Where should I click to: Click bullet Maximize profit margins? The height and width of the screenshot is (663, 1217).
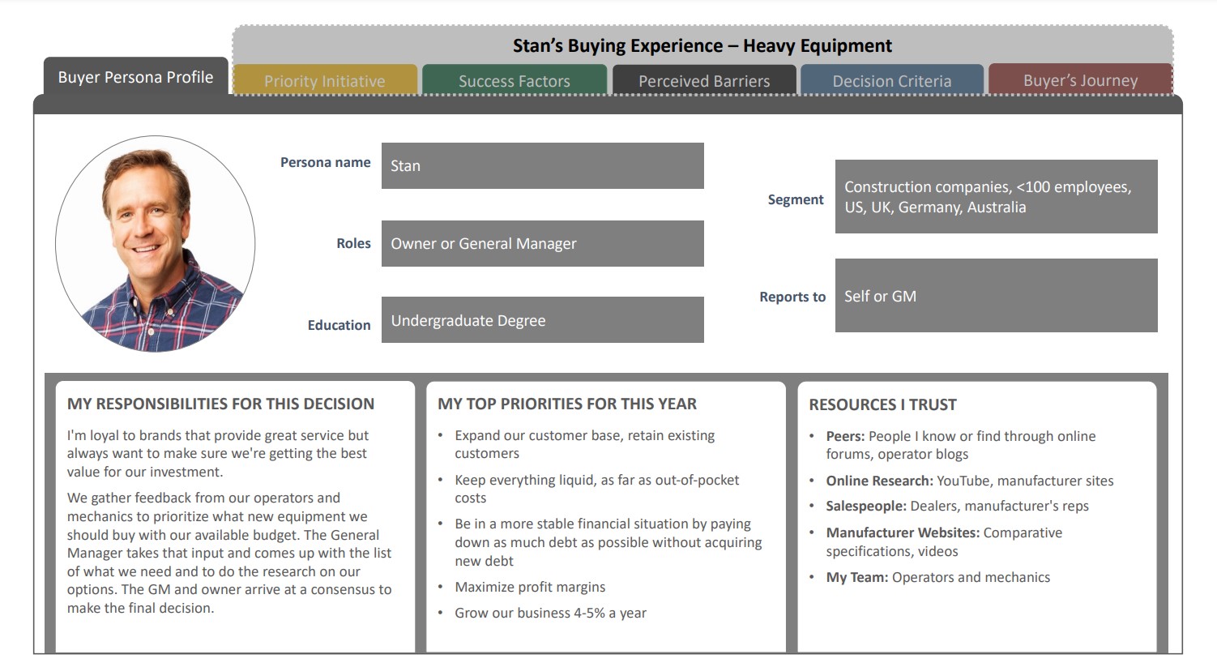[530, 587]
